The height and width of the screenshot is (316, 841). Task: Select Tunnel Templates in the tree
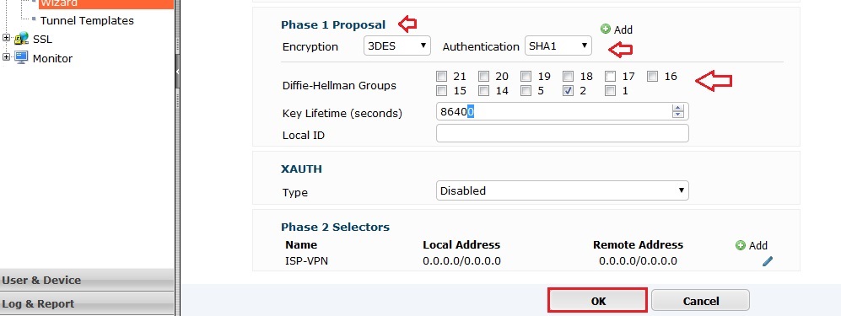point(87,21)
